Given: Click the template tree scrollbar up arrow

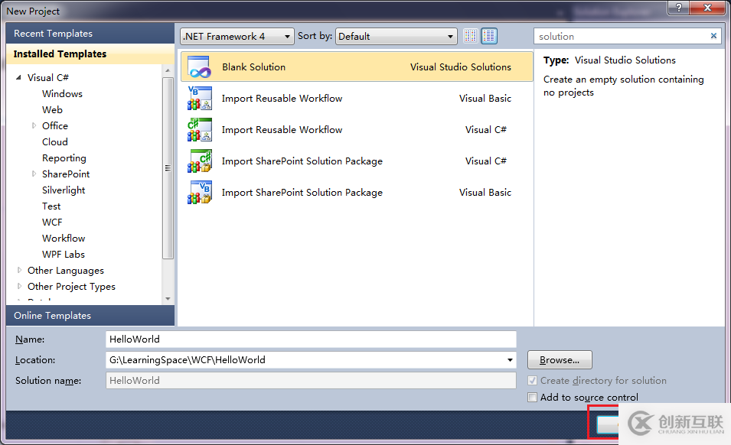Looking at the screenshot, I should point(168,71).
